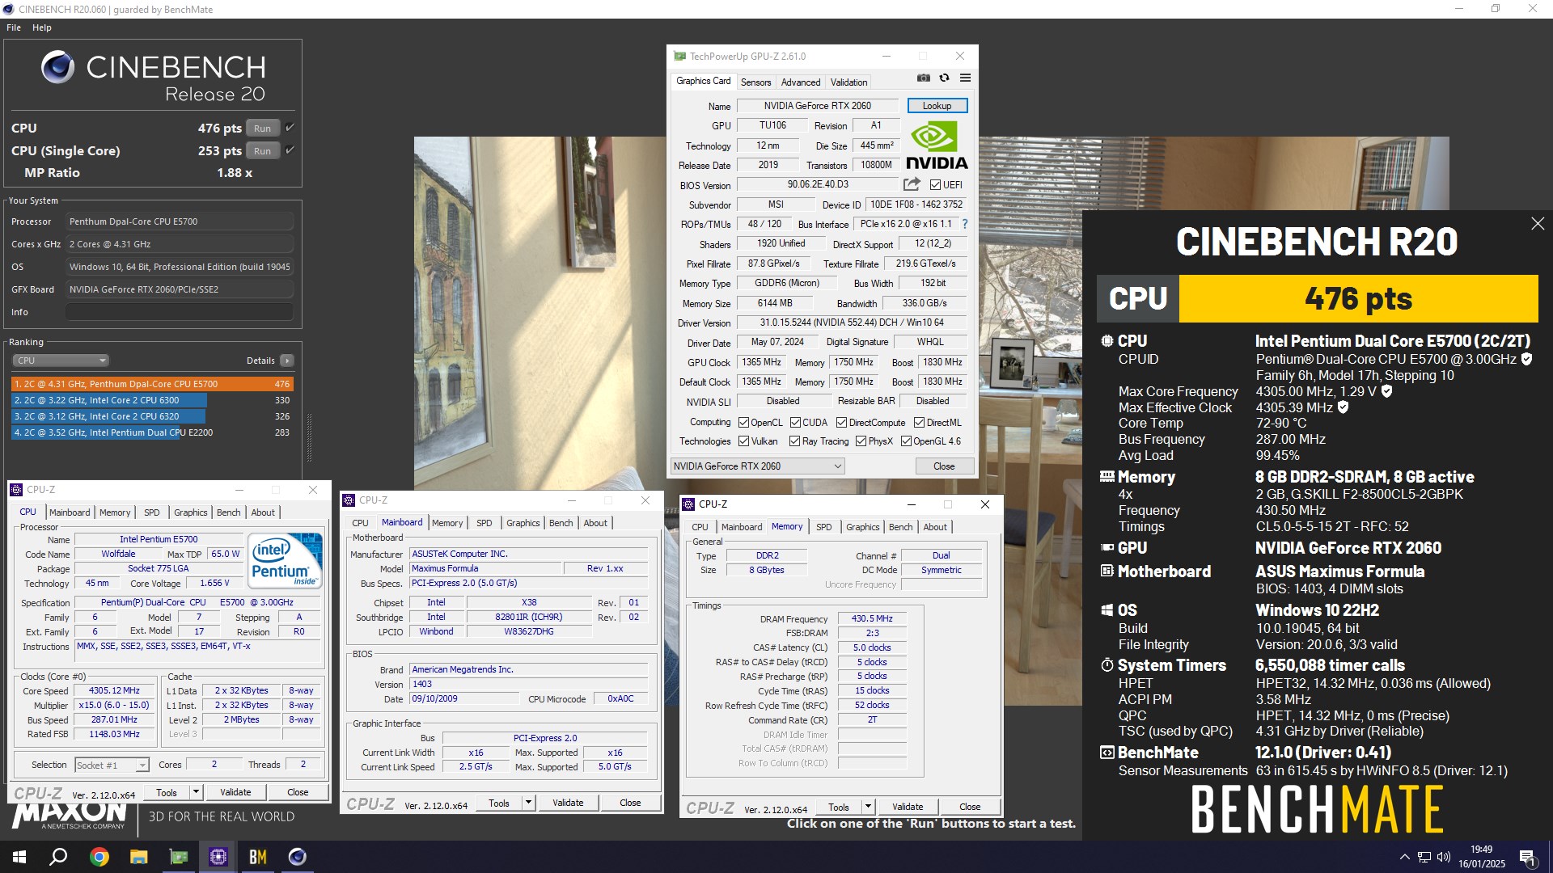
Task: Open the Cinebench Help menu
Action: click(x=42, y=27)
